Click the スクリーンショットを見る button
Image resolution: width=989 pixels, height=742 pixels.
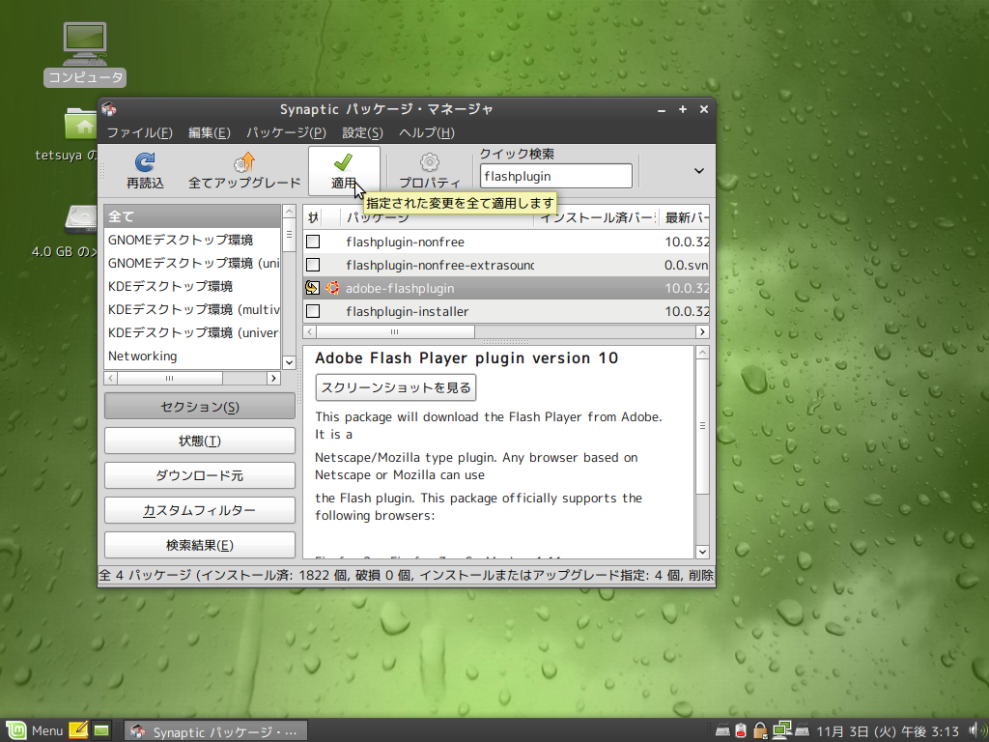click(395, 387)
